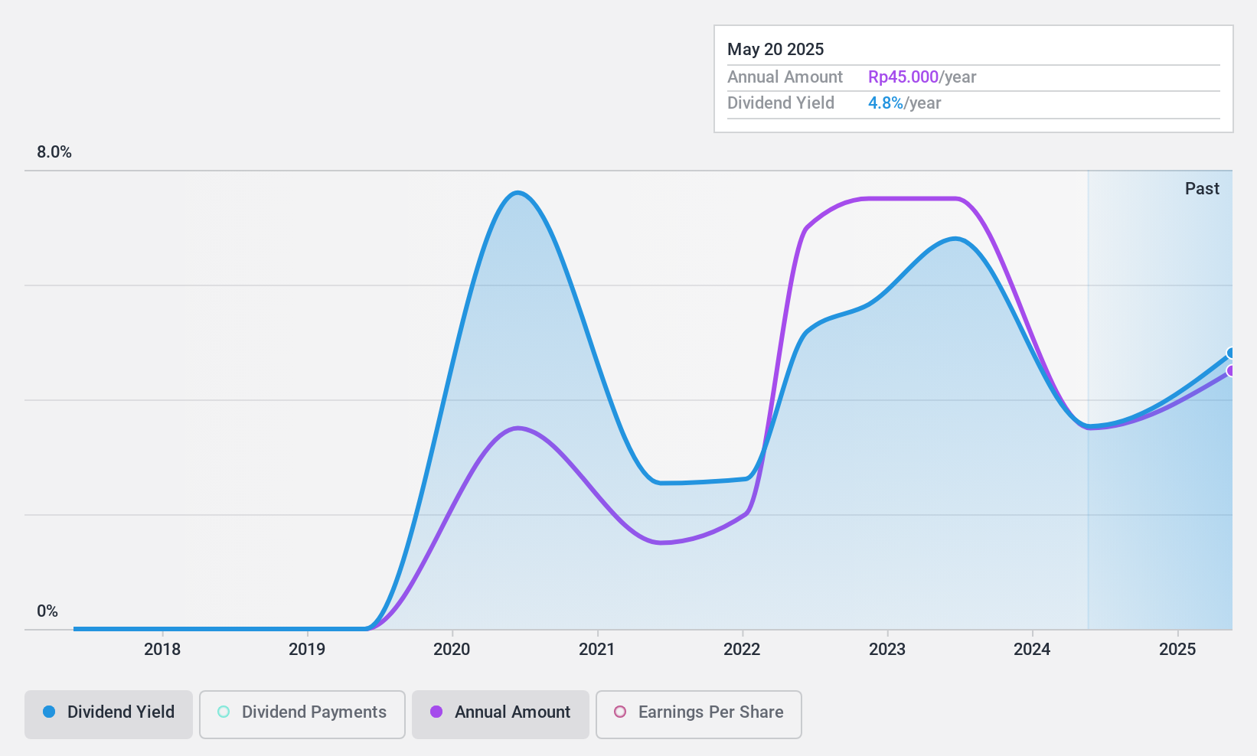This screenshot has height=756, width=1257.
Task: Click the Dividend Yield tooltip row label
Action: [781, 103]
